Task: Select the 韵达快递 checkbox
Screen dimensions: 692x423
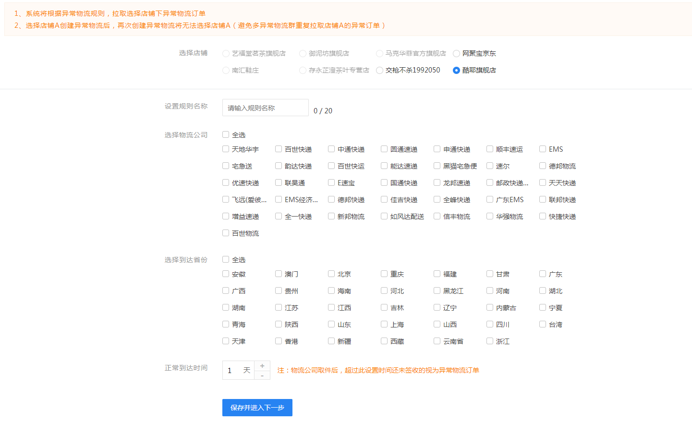Action: 279,166
